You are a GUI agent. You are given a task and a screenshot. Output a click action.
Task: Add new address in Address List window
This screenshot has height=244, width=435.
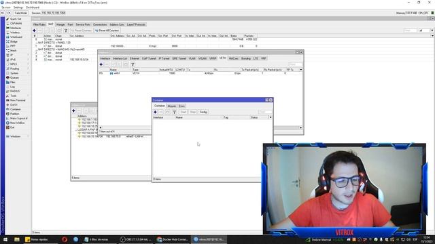73,110
